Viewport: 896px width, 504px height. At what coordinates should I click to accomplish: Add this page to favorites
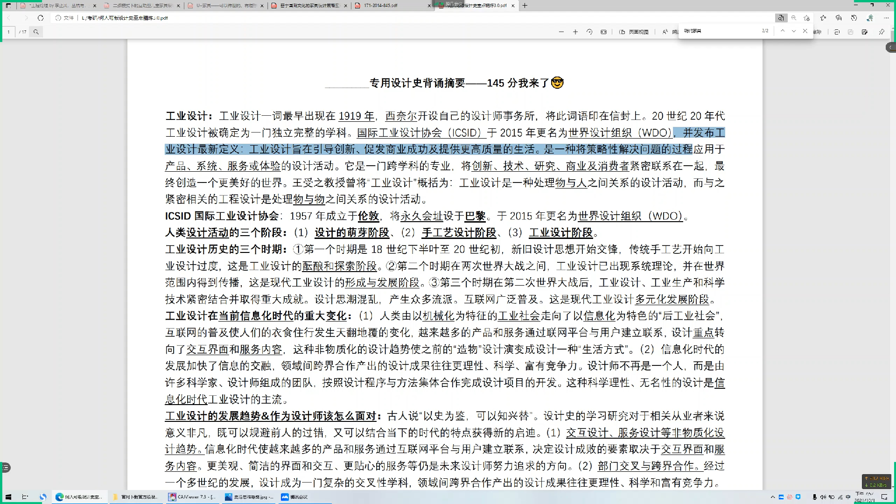(x=807, y=18)
